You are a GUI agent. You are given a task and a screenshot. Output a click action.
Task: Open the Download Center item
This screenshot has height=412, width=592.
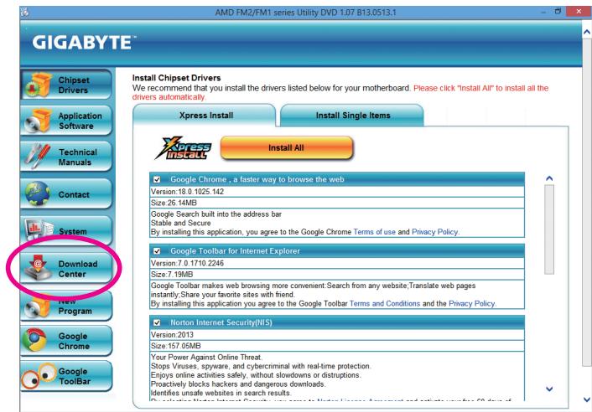pos(66,268)
